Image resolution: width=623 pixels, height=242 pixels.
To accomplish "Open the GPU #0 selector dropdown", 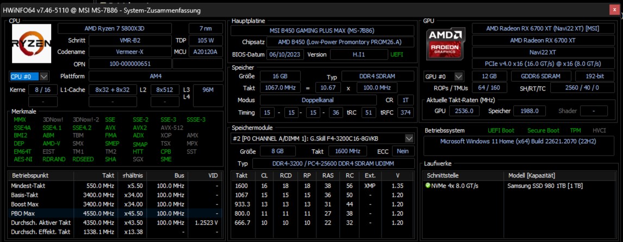I will point(444,76).
